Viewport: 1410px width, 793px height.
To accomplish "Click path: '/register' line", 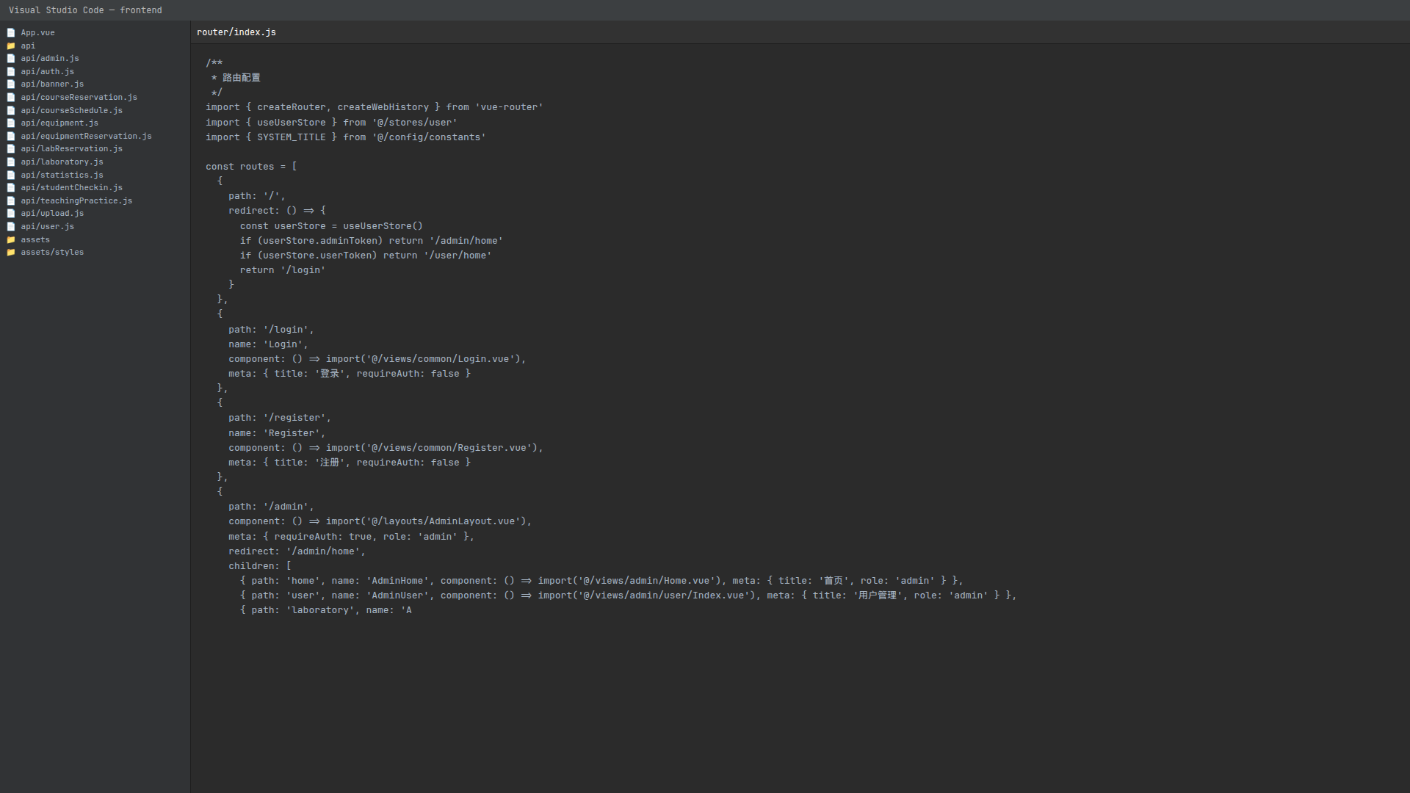I will click(x=280, y=418).
